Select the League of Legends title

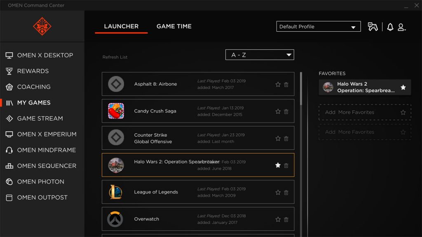tap(156, 192)
